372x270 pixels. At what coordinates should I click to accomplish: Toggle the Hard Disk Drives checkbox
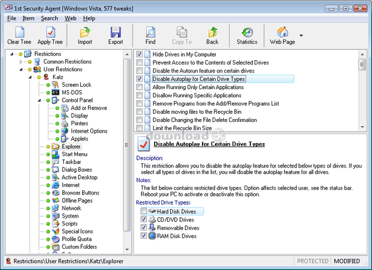pyautogui.click(x=144, y=211)
